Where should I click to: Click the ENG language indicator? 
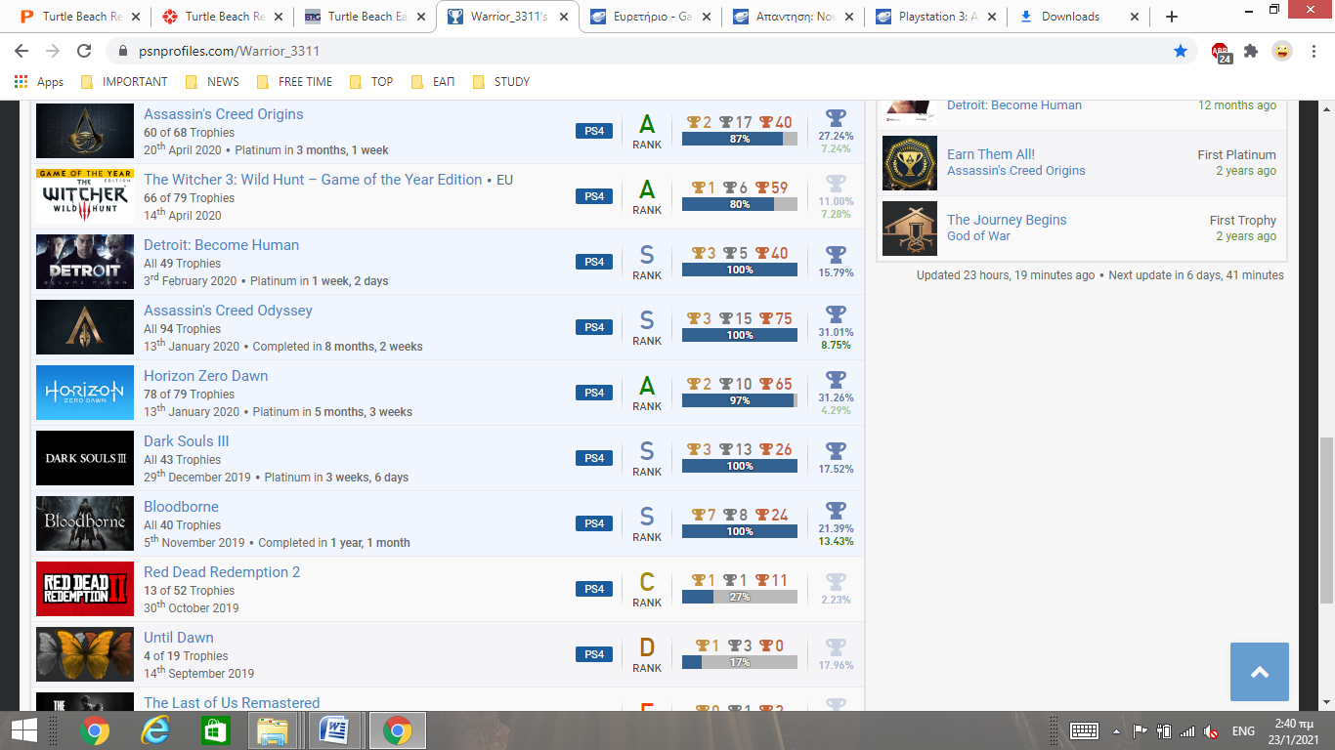point(1243,730)
